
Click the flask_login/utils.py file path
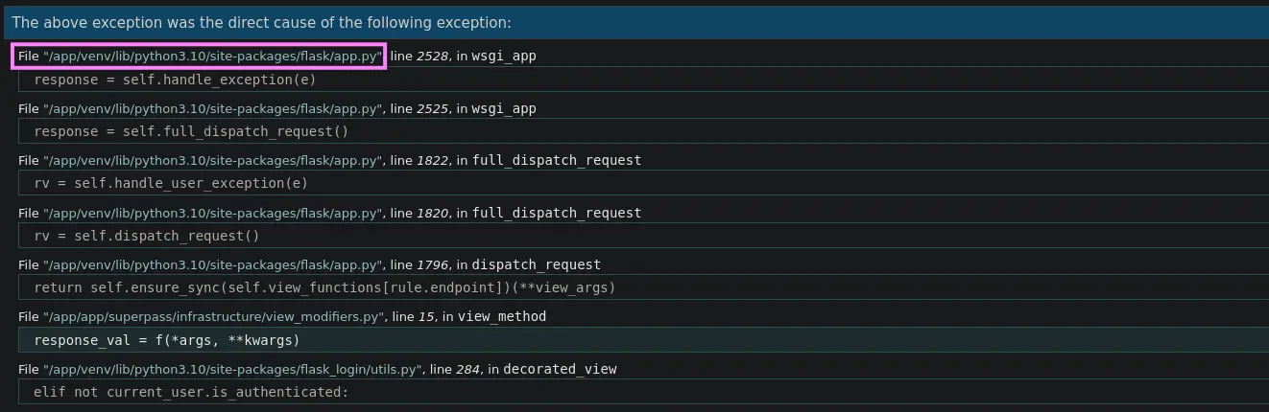tap(233, 369)
